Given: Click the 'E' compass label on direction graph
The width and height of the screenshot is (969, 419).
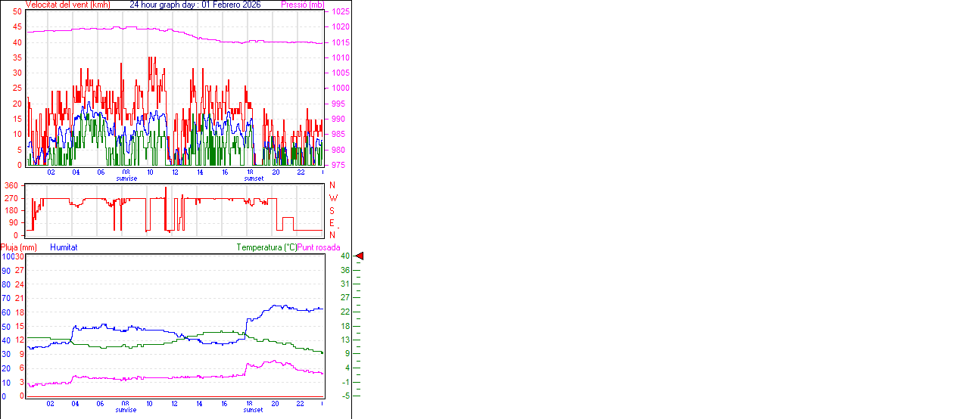Looking at the screenshot, I should tap(332, 223).
